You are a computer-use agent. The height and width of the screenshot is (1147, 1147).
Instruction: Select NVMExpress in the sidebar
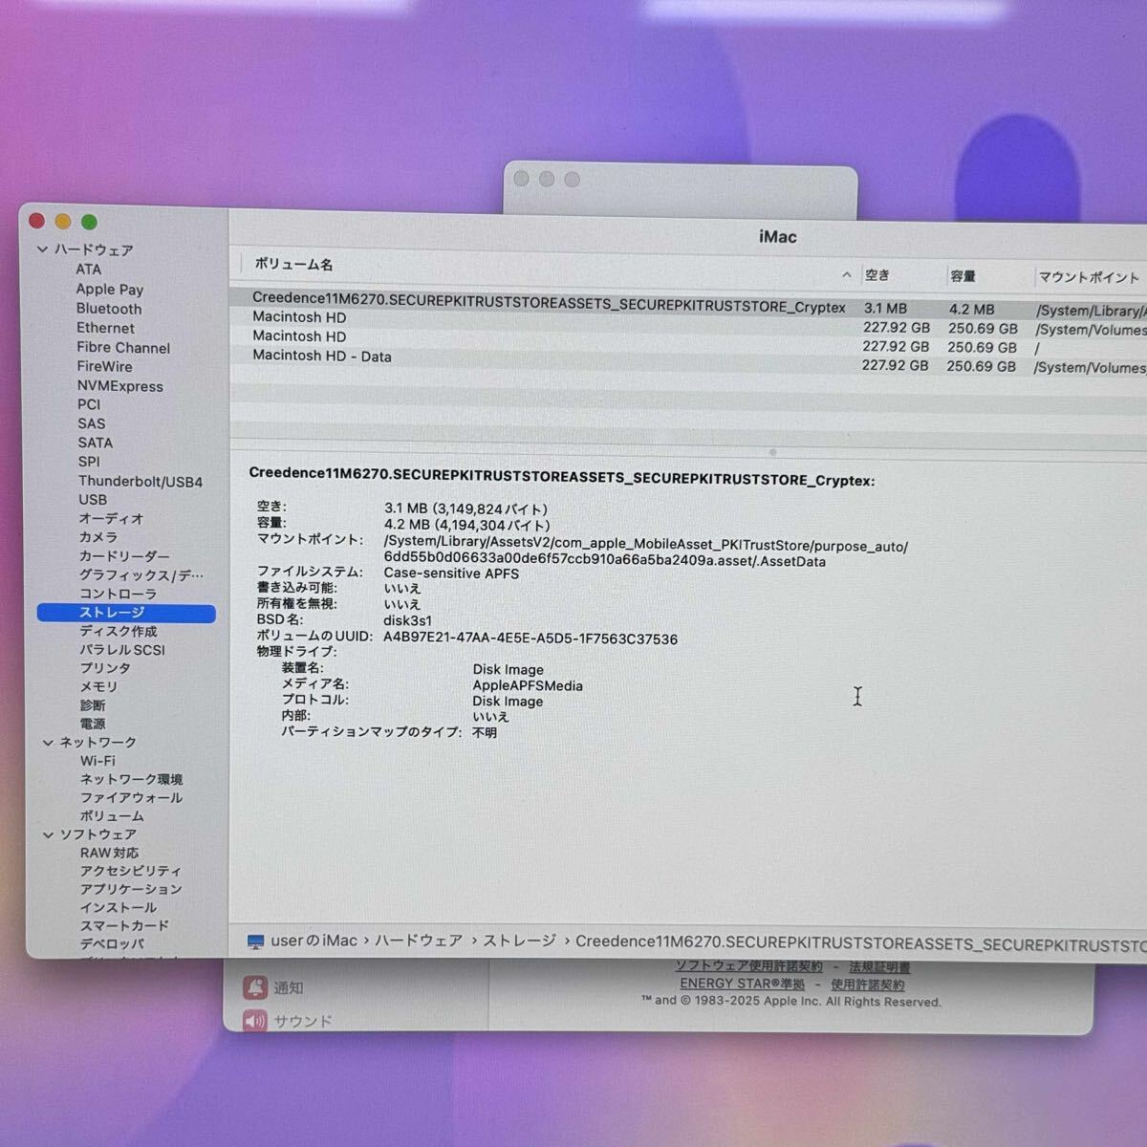120,386
